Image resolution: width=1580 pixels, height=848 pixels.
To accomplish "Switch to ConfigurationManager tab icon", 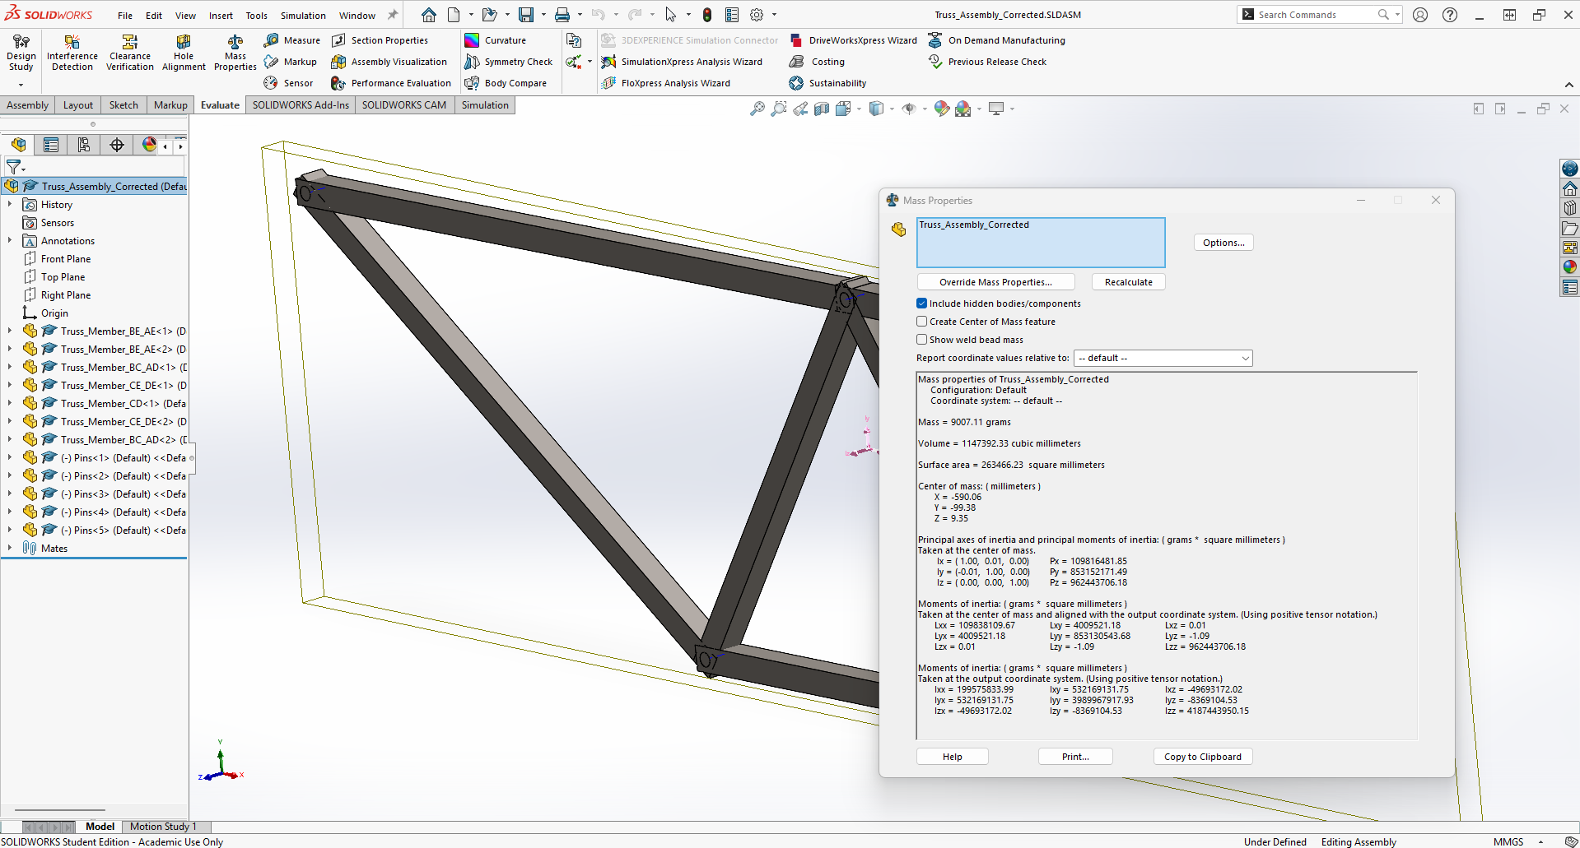I will (x=84, y=145).
